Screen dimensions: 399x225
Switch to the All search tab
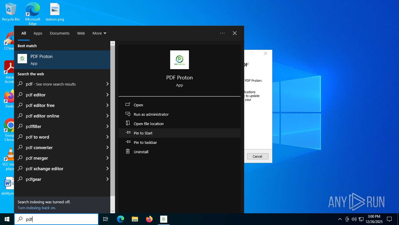tap(24, 33)
